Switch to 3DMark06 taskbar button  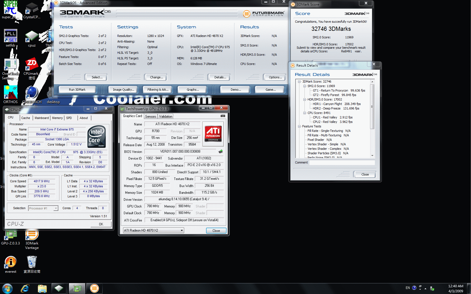tap(94, 288)
